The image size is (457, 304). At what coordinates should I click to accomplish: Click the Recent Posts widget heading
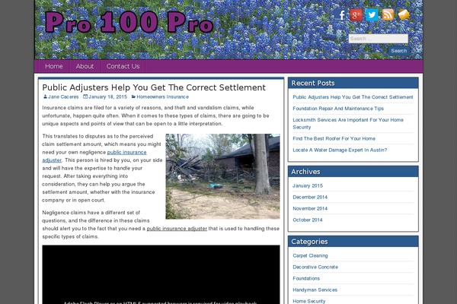tap(313, 83)
